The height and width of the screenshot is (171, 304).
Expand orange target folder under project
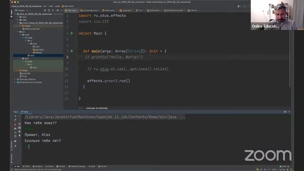20,26
